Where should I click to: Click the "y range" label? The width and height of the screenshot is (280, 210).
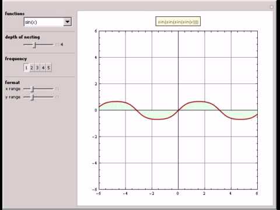coord(13,97)
